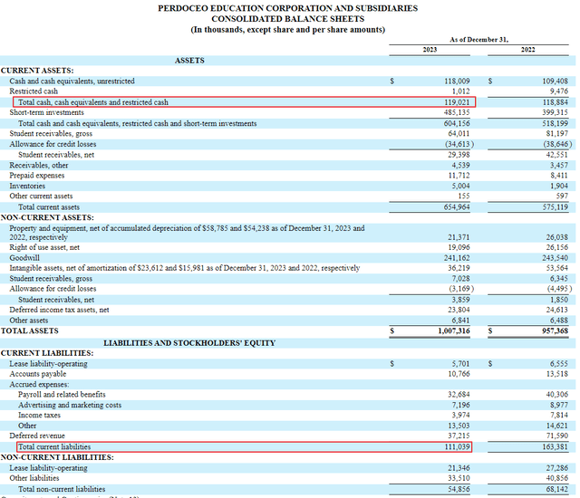Click the TOTAL ASSETS row label

(x=30, y=330)
